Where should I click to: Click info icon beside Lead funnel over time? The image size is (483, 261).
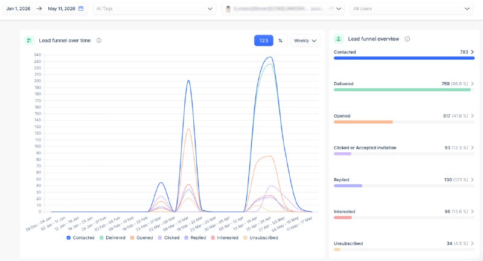click(x=99, y=40)
